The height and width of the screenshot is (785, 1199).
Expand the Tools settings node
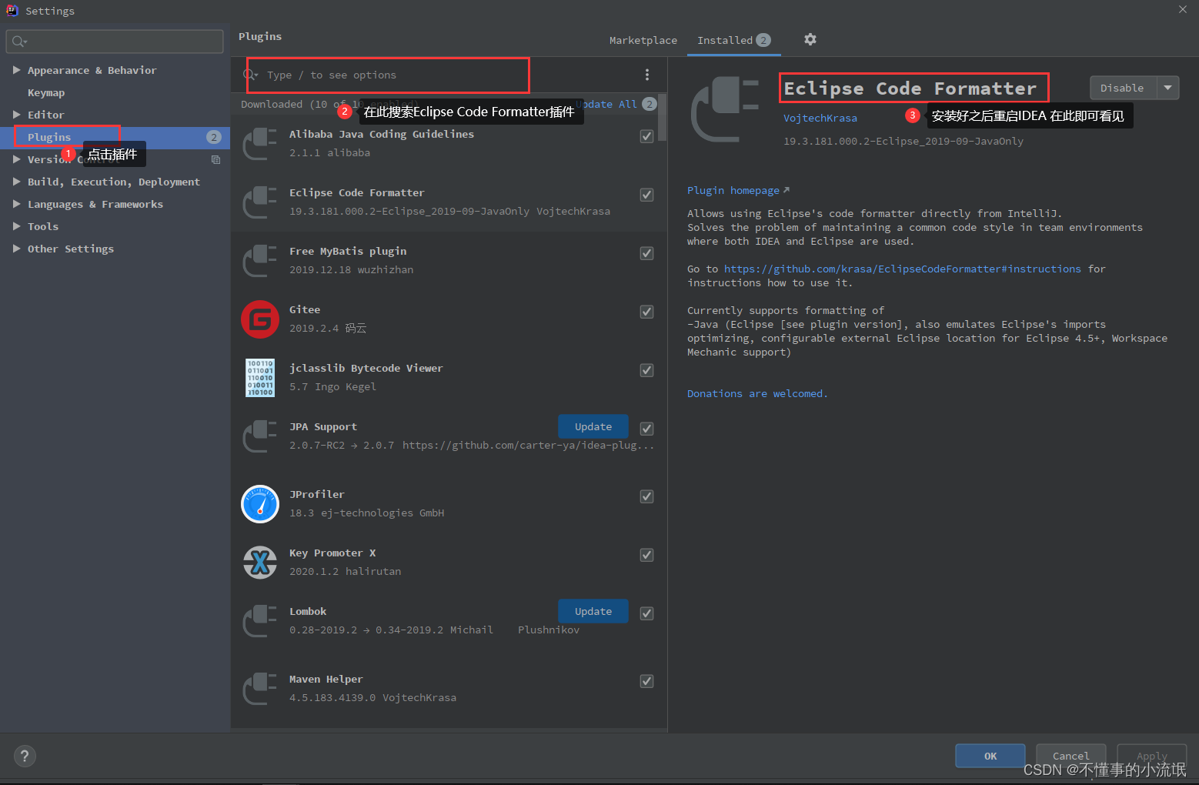click(16, 226)
